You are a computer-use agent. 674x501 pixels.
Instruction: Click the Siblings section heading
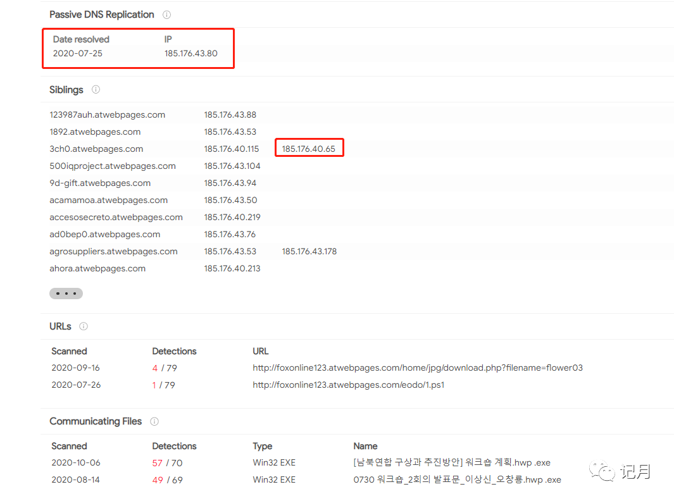click(x=66, y=90)
